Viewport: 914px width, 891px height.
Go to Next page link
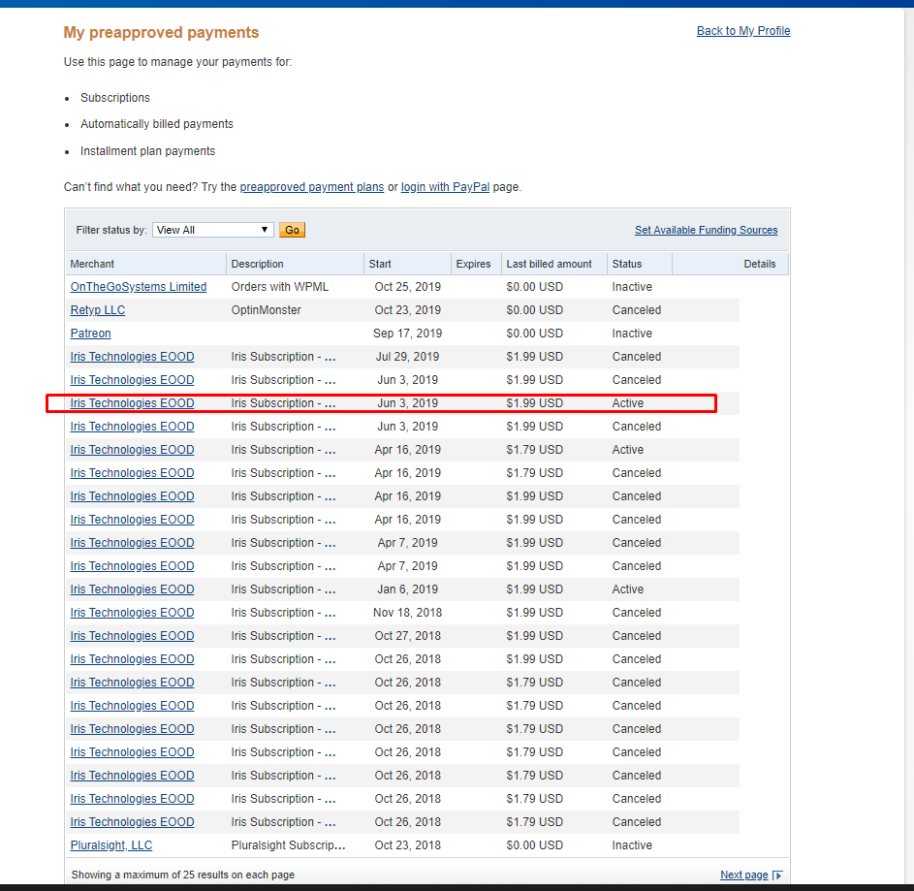coord(743,875)
